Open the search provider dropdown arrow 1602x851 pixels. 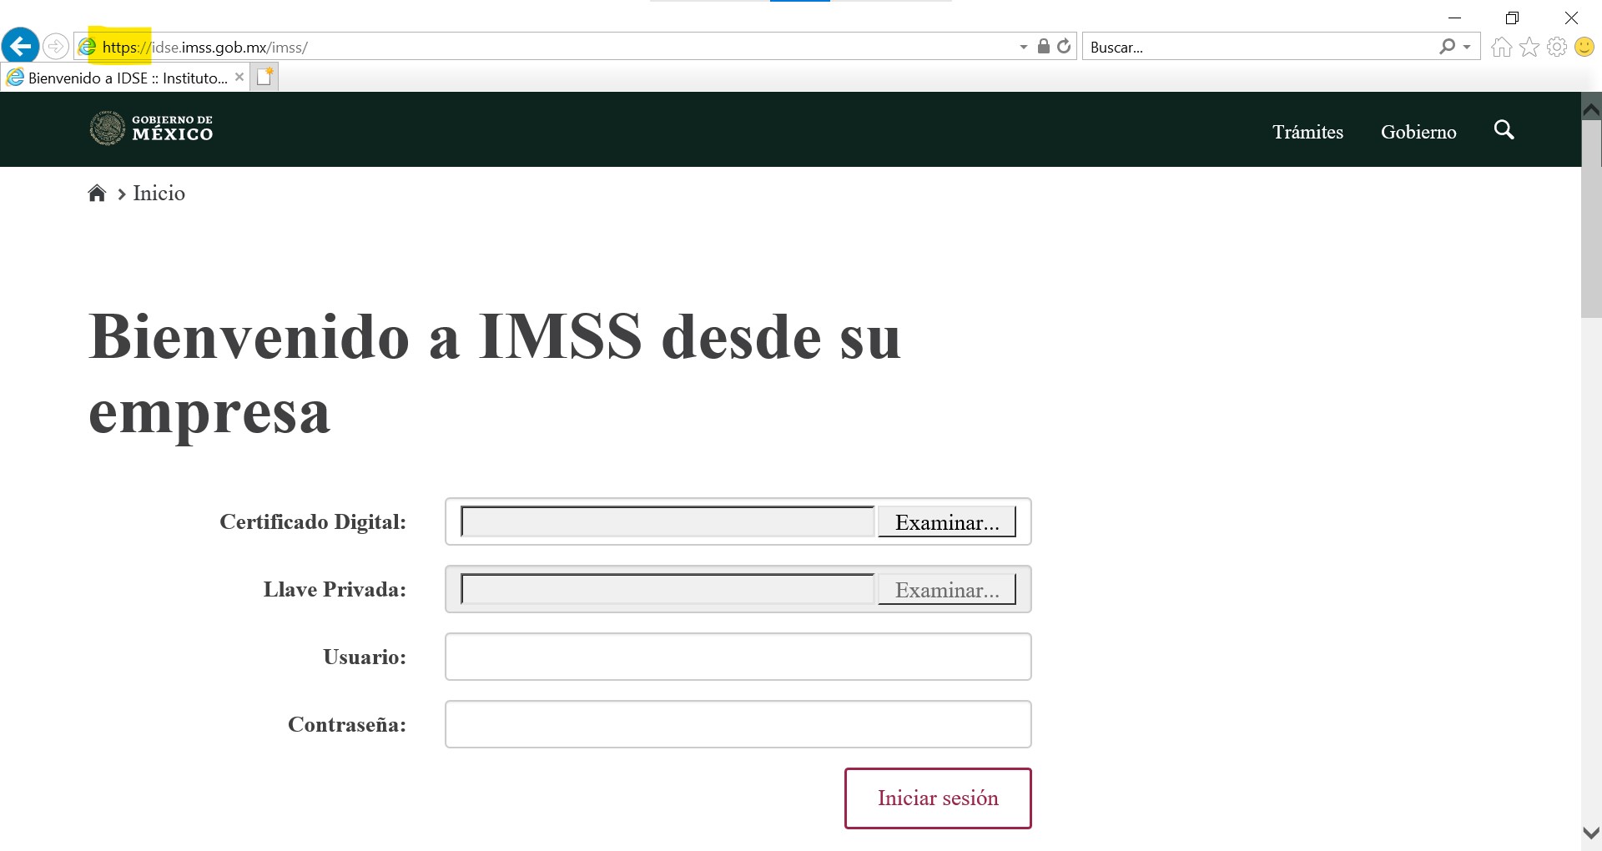[1467, 47]
